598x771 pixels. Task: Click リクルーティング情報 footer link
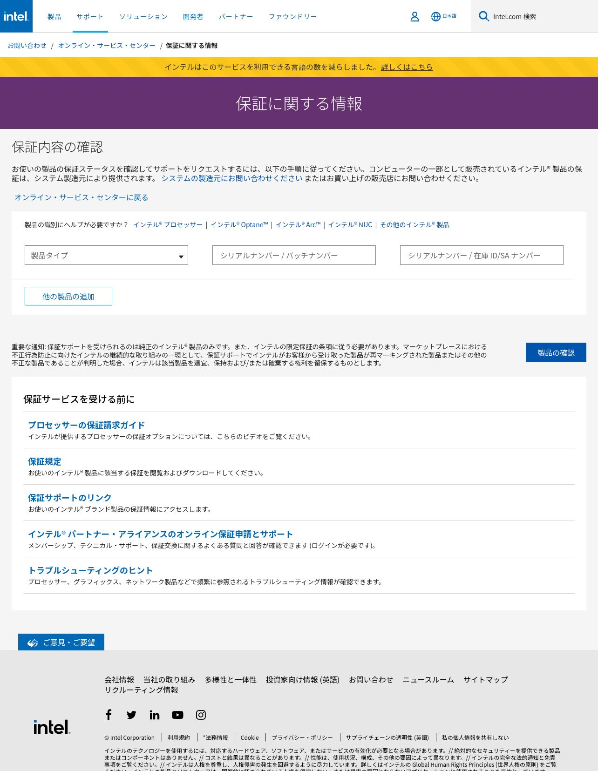click(x=141, y=690)
